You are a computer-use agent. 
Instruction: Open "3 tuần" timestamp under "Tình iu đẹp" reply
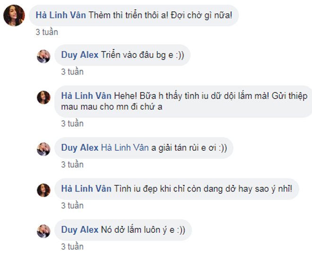tap(72, 206)
